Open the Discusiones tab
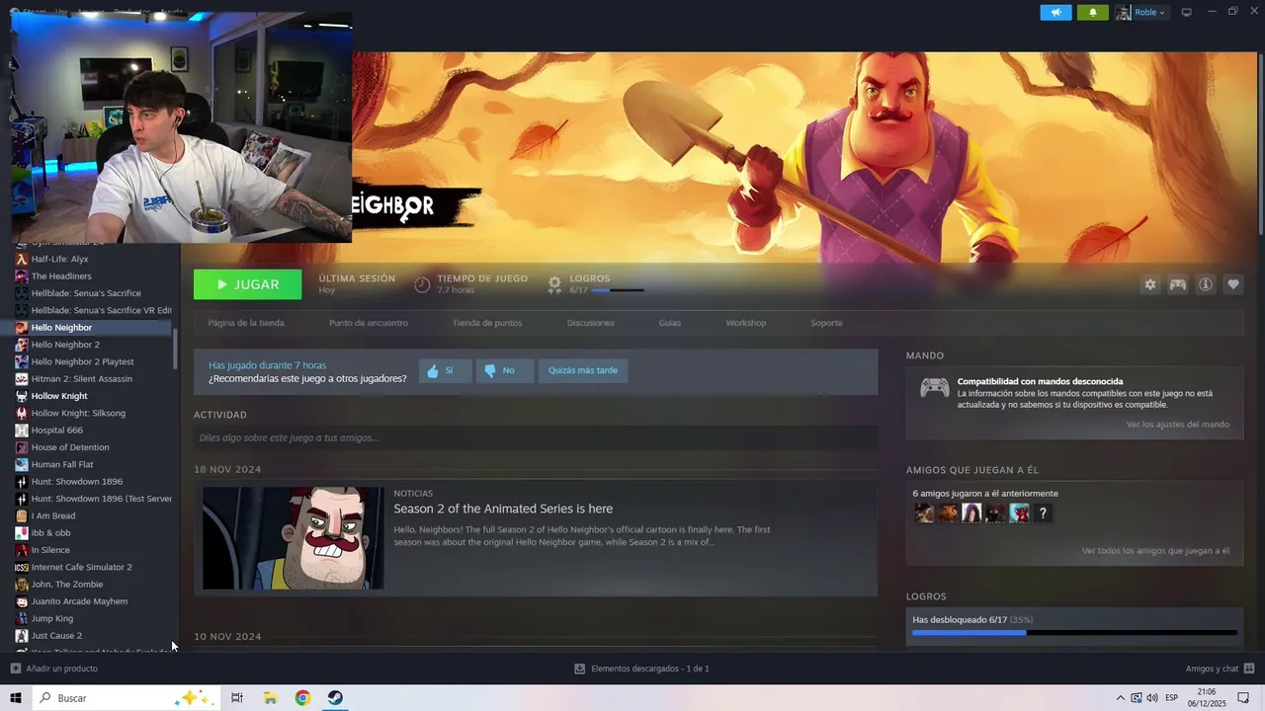 click(591, 323)
